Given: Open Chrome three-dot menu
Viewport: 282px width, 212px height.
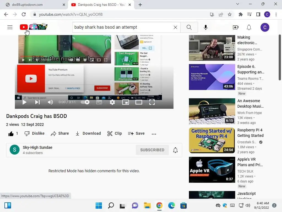Looking at the screenshot, I should 276,14.
